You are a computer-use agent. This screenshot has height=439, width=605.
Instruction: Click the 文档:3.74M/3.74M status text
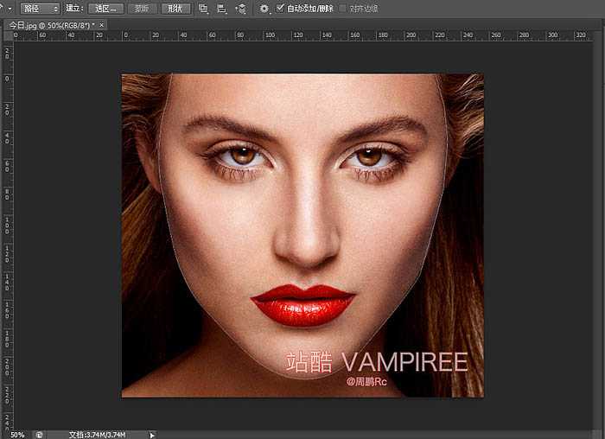pos(97,434)
